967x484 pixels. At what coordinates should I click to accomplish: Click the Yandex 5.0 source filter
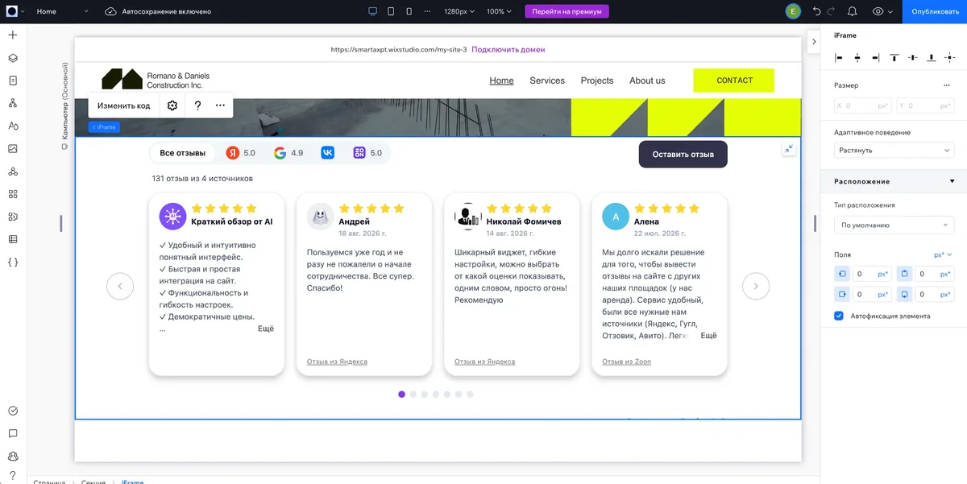point(241,152)
